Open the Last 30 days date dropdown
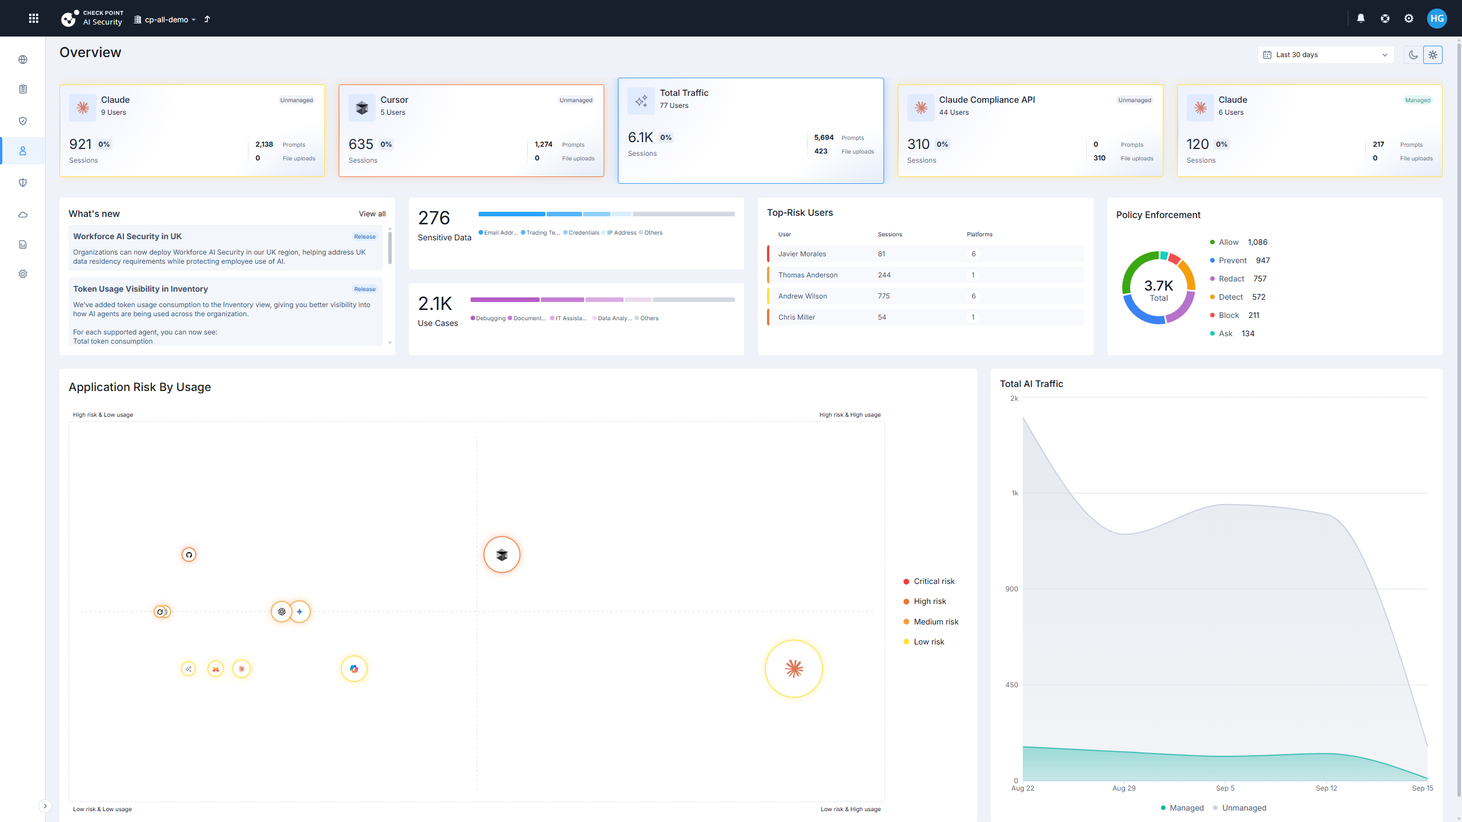 click(x=1326, y=55)
